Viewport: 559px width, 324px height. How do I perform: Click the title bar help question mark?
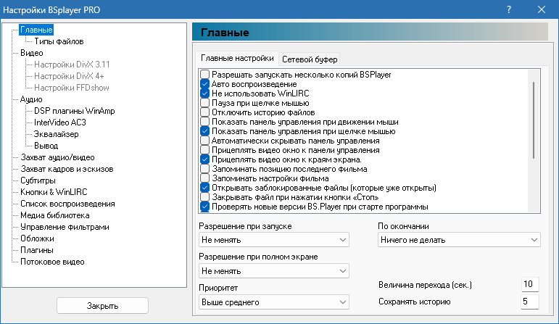click(x=509, y=9)
